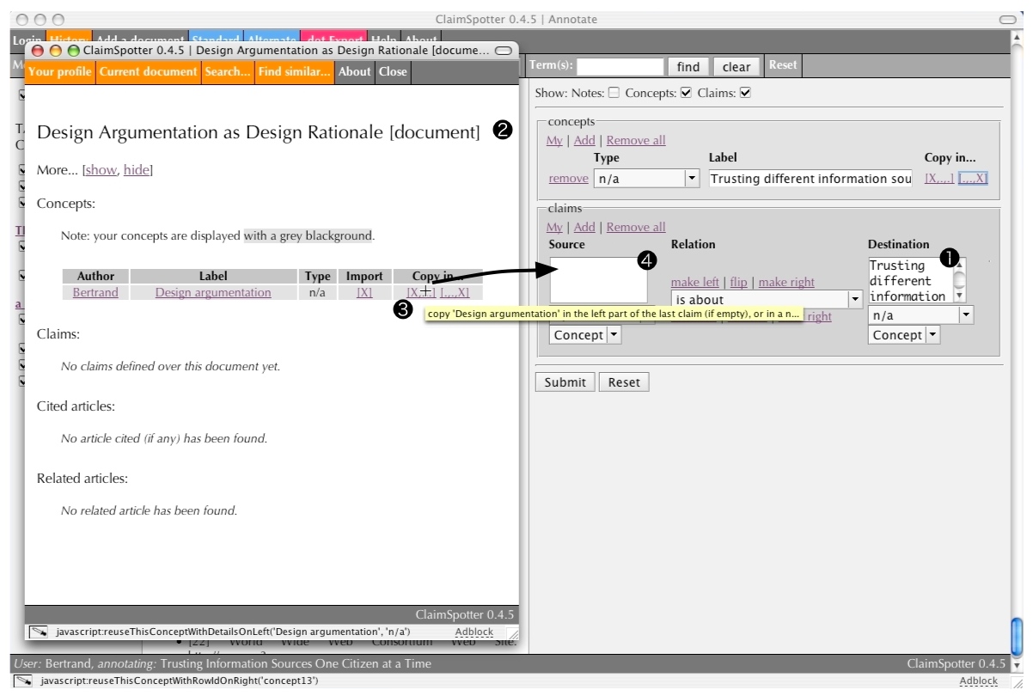
Task: Open the 'is about' relation dropdown
Action: tap(767, 300)
